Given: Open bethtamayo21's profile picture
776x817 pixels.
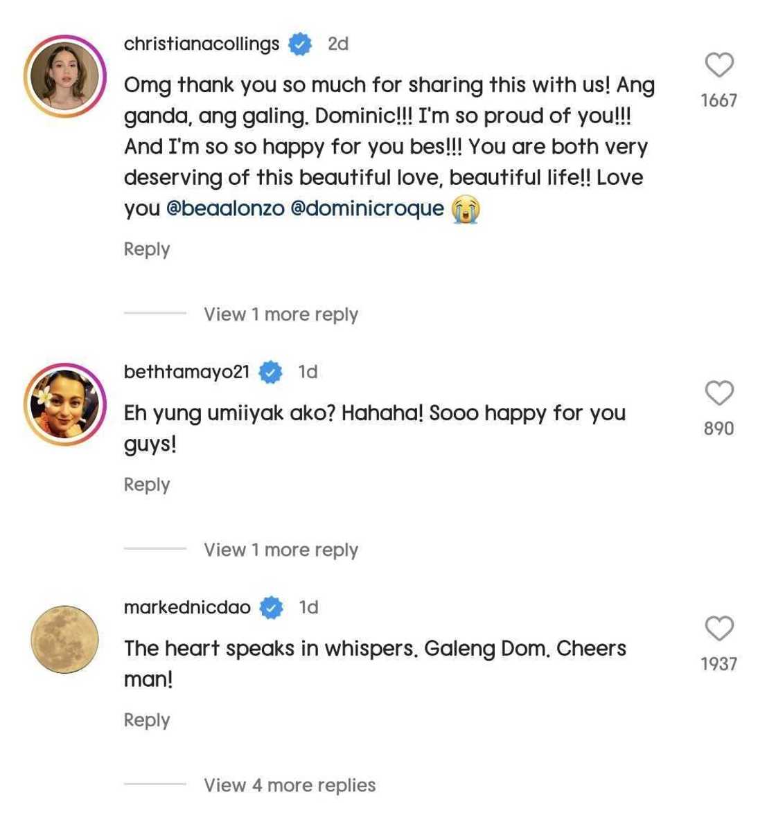Looking at the screenshot, I should point(64,404).
